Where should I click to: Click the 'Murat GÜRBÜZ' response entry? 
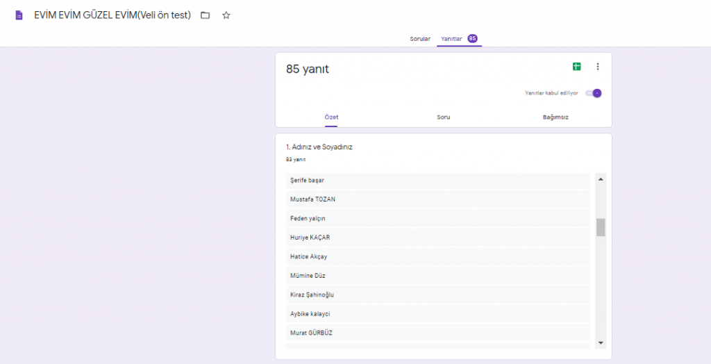tap(437, 333)
